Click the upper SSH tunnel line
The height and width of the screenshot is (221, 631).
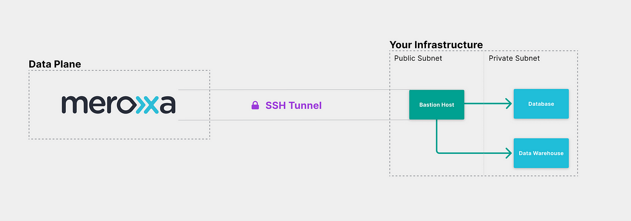[x=294, y=90]
